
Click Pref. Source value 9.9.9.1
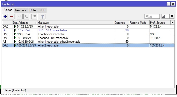[154, 34]
